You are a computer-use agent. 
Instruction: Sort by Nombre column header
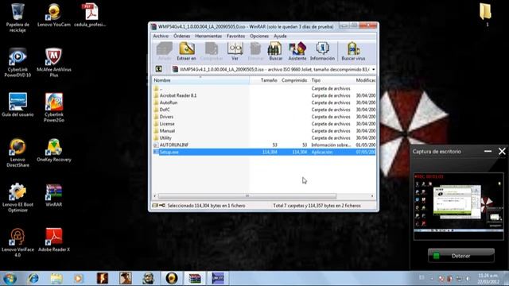tap(200, 80)
